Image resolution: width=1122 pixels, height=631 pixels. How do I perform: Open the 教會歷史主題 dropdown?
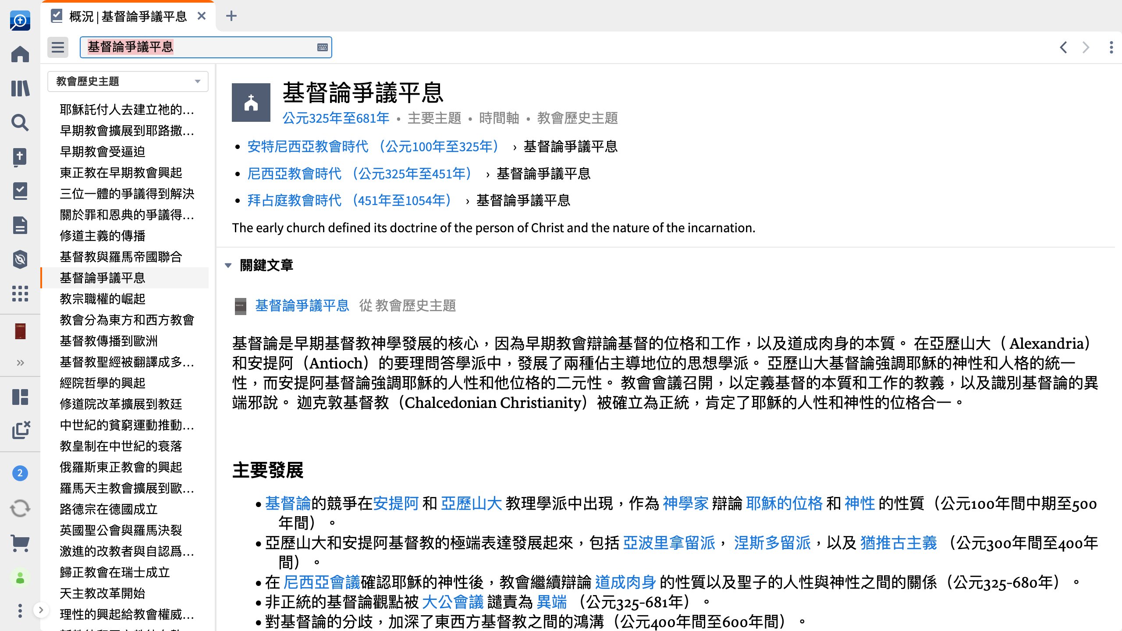[128, 82]
